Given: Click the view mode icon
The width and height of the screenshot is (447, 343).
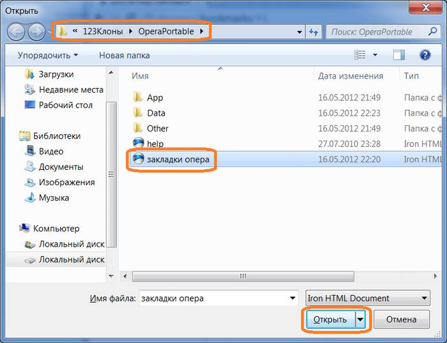Looking at the screenshot, I should click(x=360, y=55).
